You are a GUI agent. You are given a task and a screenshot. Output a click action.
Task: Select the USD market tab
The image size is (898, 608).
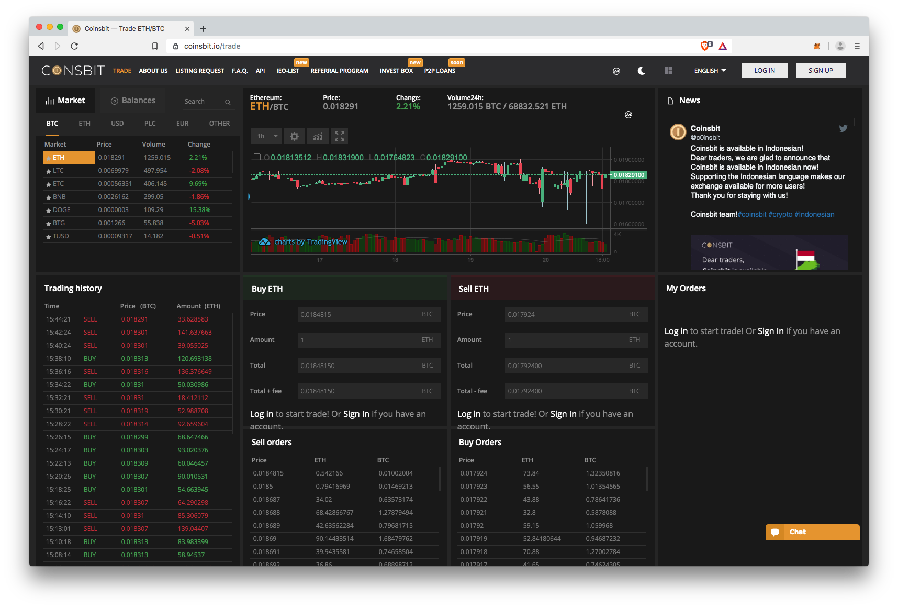click(117, 124)
